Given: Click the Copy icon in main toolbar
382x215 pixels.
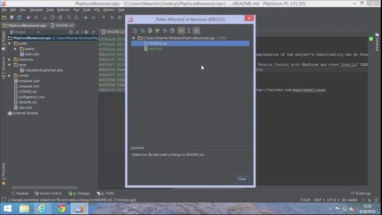Looking at the screenshot, I should coord(53,17).
